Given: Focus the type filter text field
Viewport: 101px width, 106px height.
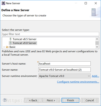Looking at the screenshot, I should 50,34.
